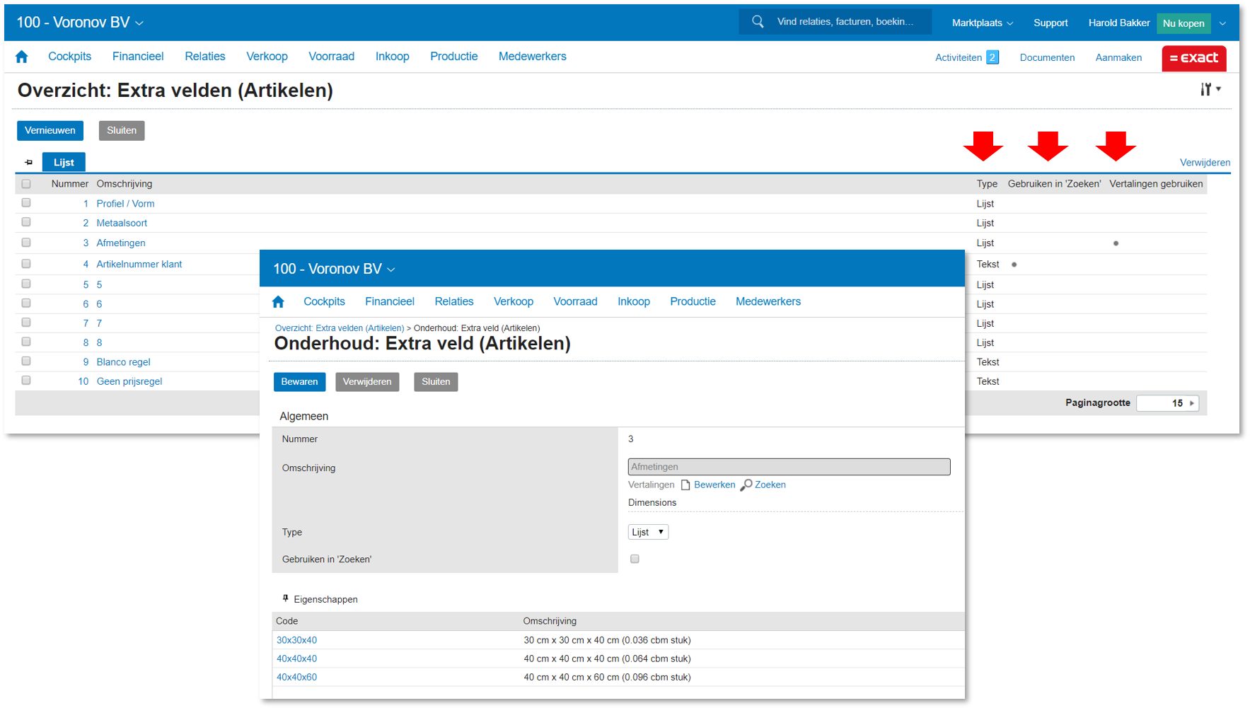Image resolution: width=1250 pixels, height=708 pixels.
Task: Click the home icon in the Onderhoud window
Action: 278,302
